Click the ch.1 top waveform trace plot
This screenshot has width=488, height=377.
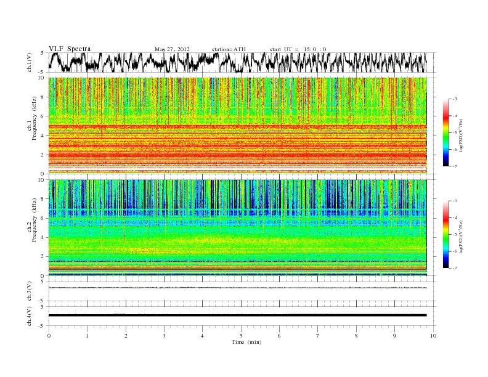237,62
